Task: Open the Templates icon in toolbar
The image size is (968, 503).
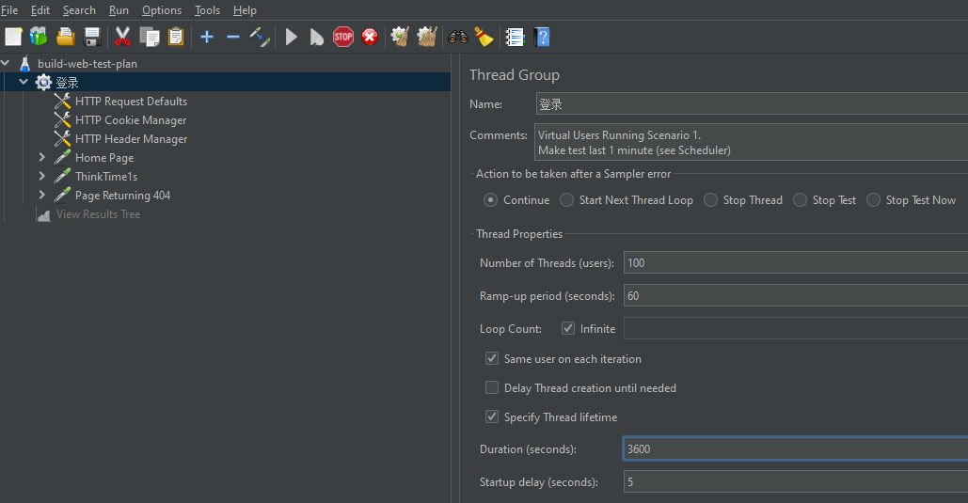Action: [x=39, y=37]
